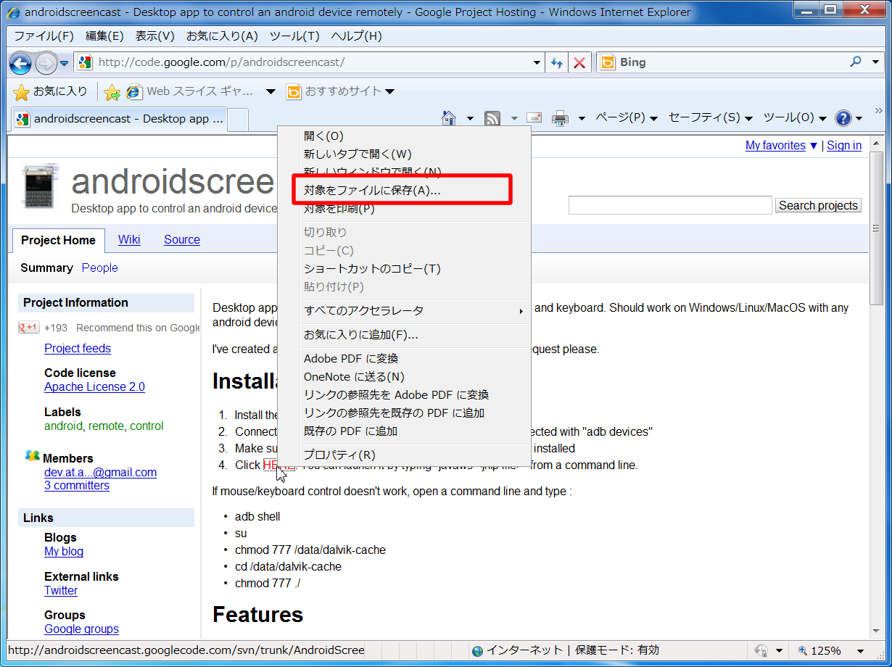Expand the Home button dropdown arrow
This screenshot has width=892, height=667.
(x=470, y=118)
